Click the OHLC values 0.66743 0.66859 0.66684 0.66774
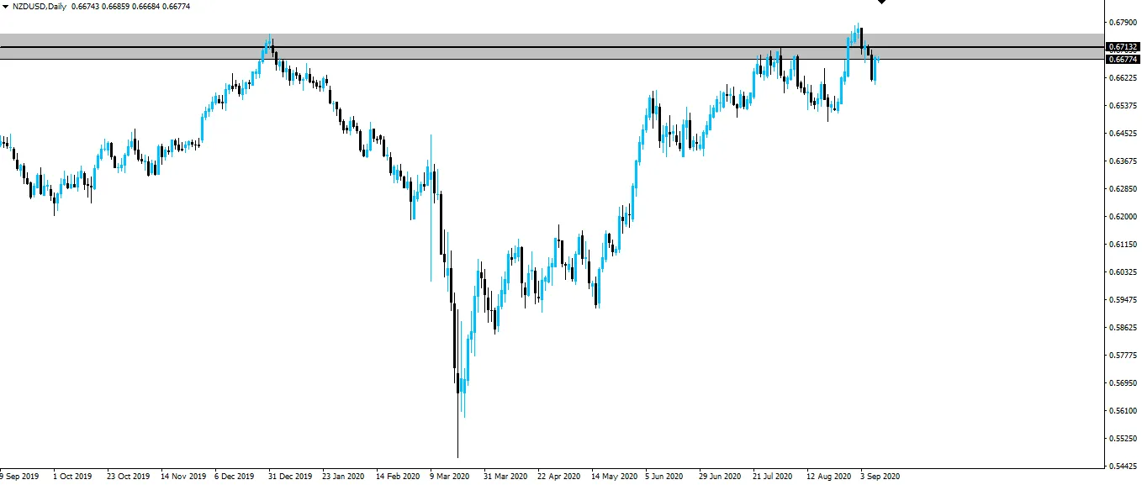Viewport: 1142px width, 485px height. pos(131,6)
